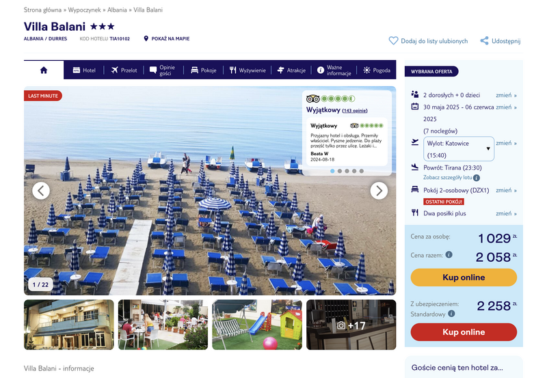547x378 pixels.
Task: Click the home icon tab
Action: (44, 70)
